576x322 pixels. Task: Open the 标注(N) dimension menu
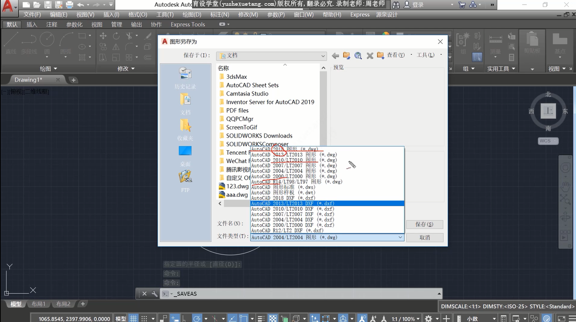(x=220, y=15)
